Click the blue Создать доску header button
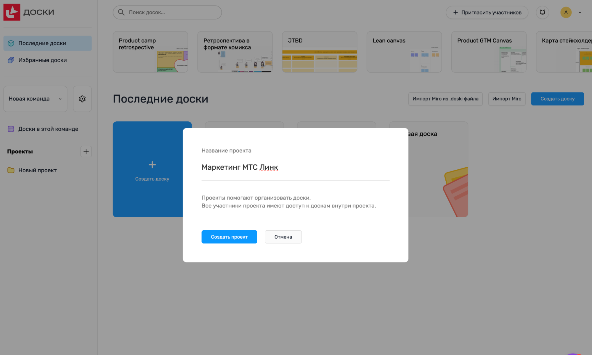Viewport: 592px width, 355px height. point(557,99)
